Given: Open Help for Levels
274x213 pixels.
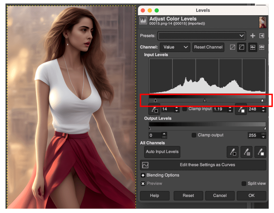Looking at the screenshot, I should coord(155,195).
